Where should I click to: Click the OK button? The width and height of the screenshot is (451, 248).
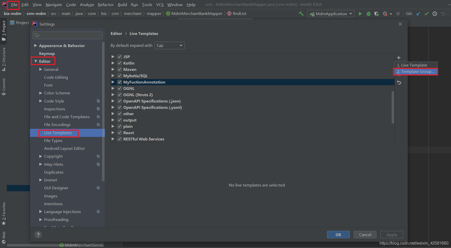(x=338, y=235)
